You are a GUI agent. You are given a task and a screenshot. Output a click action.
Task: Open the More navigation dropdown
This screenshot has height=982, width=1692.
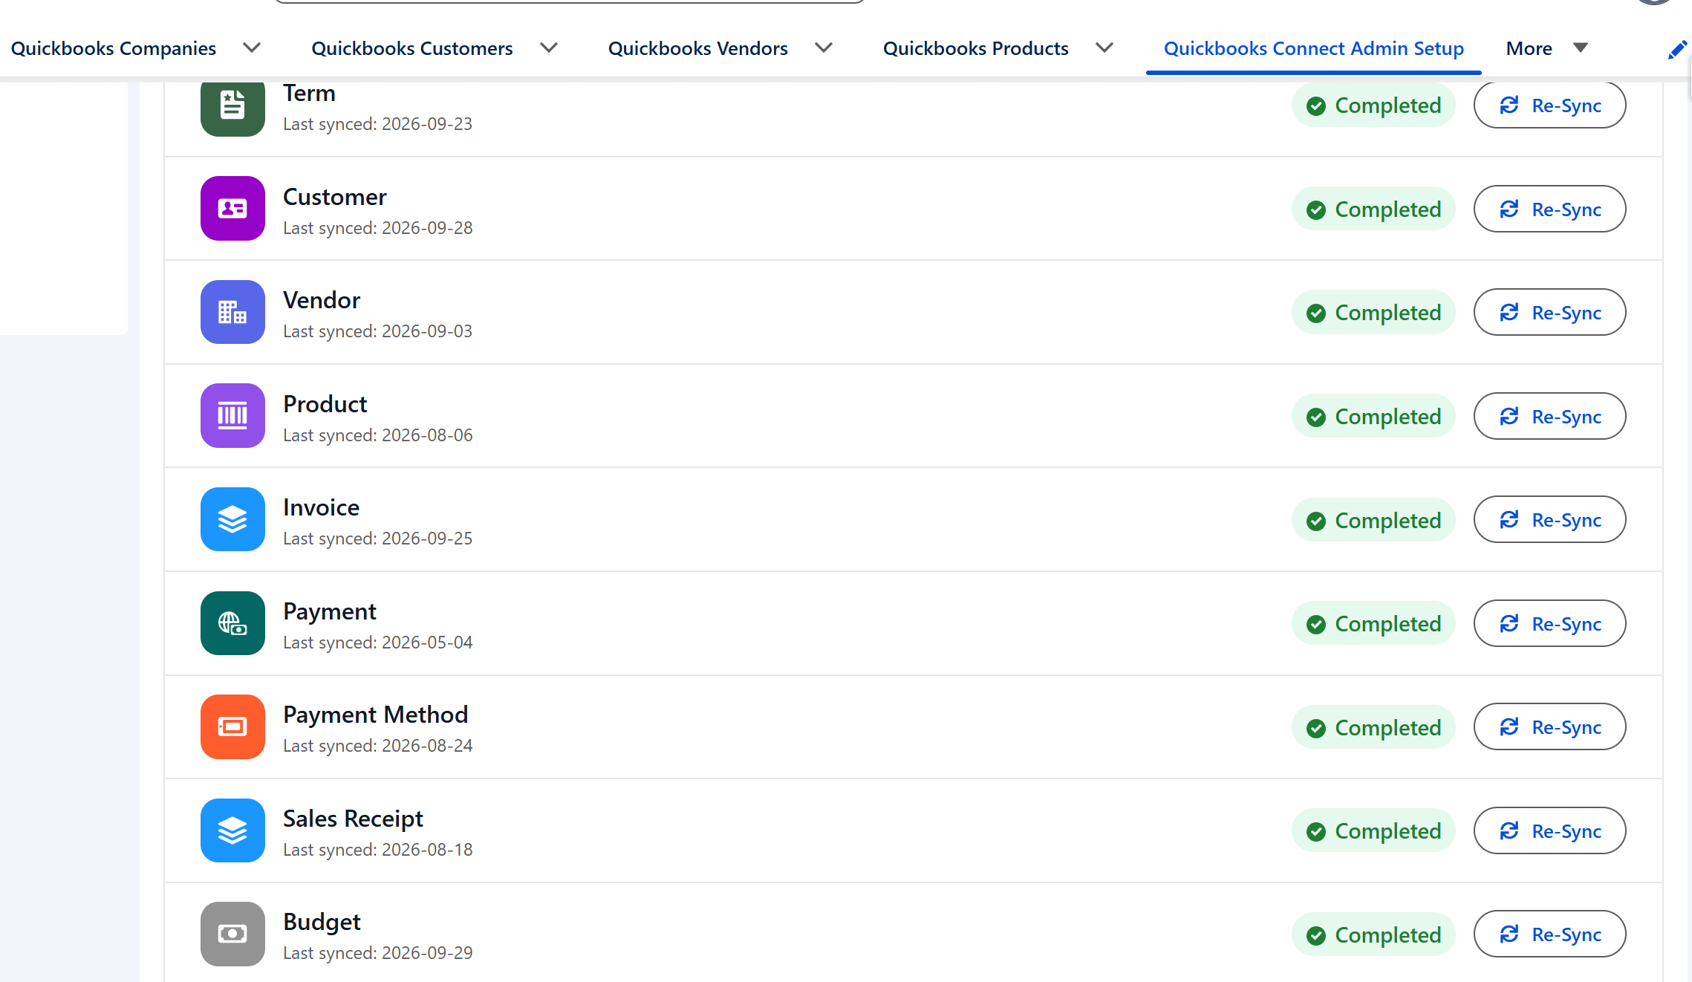coord(1546,48)
